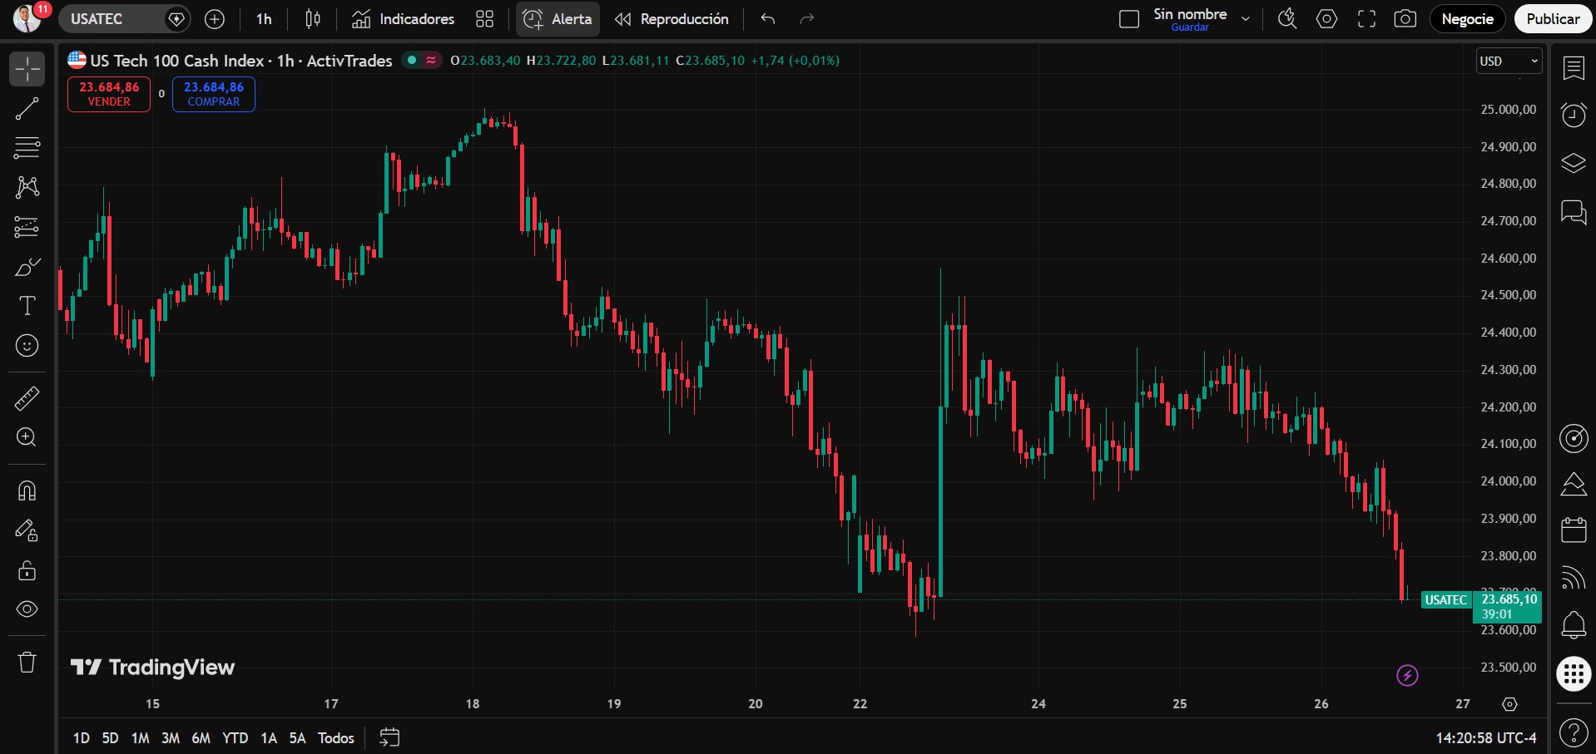Open the economic calendar panel
This screenshot has height=754, width=1596.
tap(1573, 530)
